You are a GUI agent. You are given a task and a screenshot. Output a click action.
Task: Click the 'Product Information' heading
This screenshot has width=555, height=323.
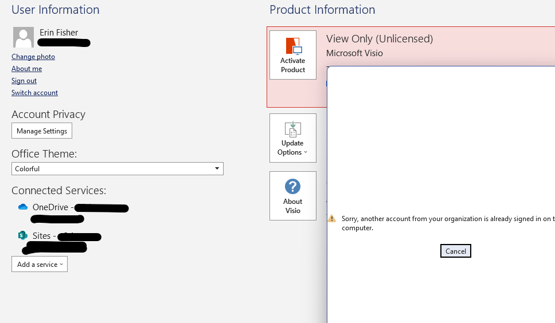click(x=322, y=10)
